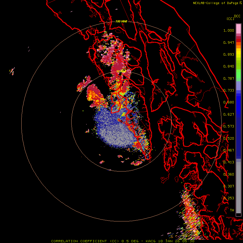
Task: Click the 100 NMI range ring label
Action: 121,21
